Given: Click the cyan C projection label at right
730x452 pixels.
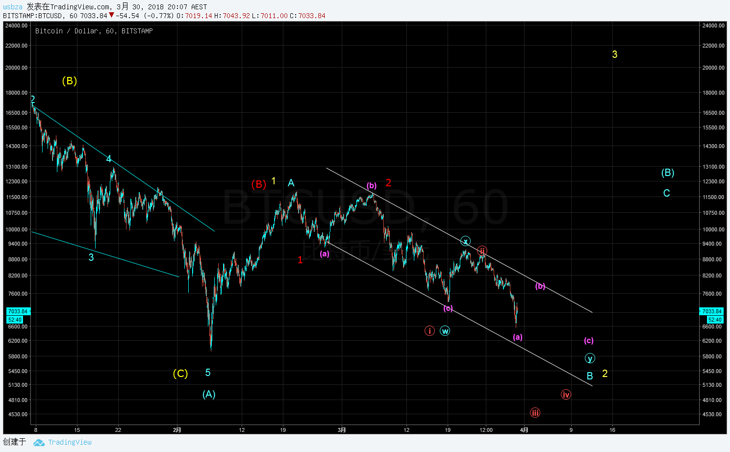Looking at the screenshot, I should 667,193.
